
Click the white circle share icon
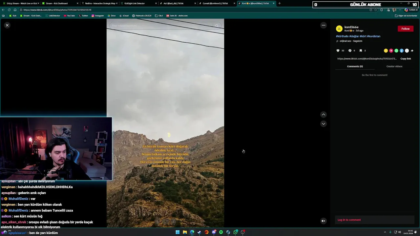tap(407, 51)
